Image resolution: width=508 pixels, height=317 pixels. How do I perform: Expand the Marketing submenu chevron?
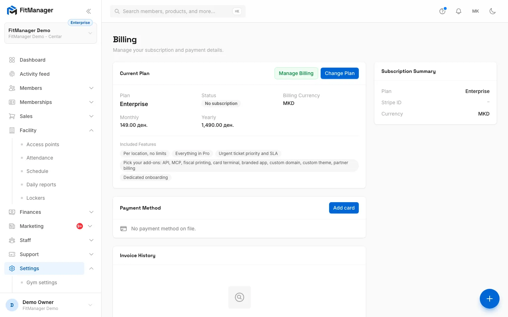click(x=90, y=226)
